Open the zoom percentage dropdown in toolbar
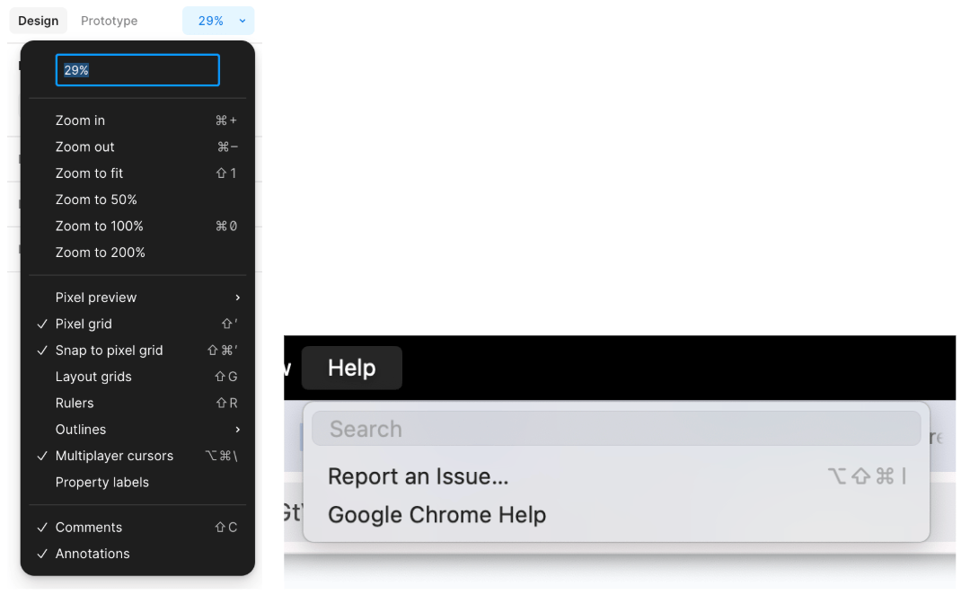 tap(217, 20)
